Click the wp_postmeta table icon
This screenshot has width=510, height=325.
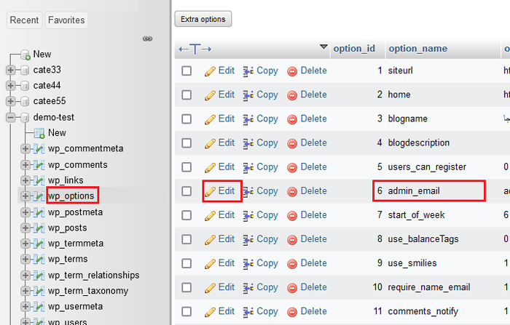(39, 212)
